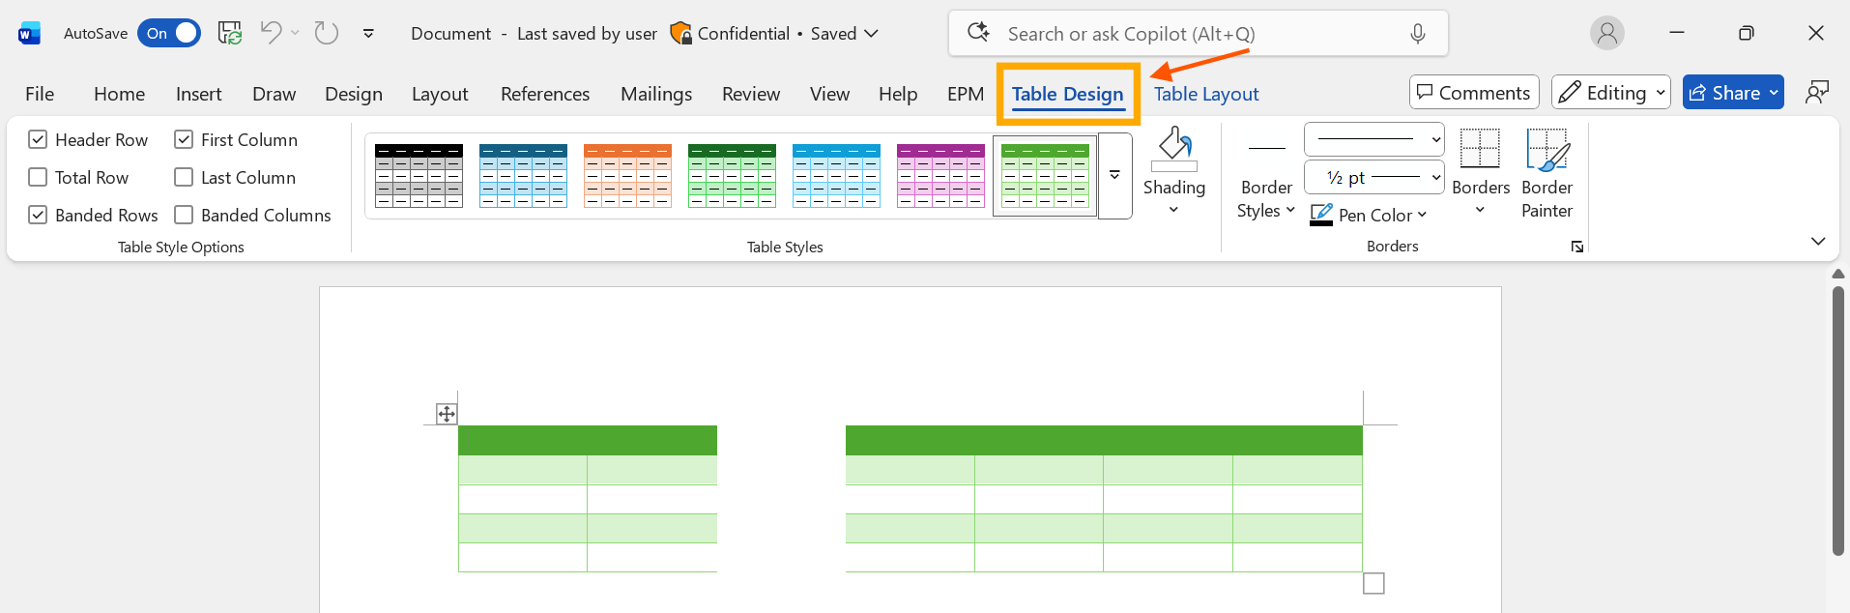Image resolution: width=1850 pixels, height=613 pixels.
Task: Click the Confidential sensitivity shield icon
Action: [x=680, y=34]
